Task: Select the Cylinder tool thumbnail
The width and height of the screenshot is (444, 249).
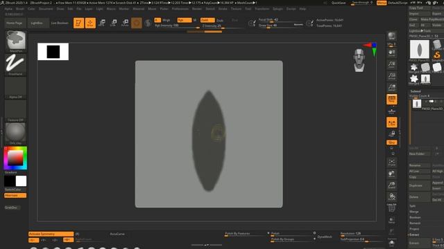Action: [437, 45]
